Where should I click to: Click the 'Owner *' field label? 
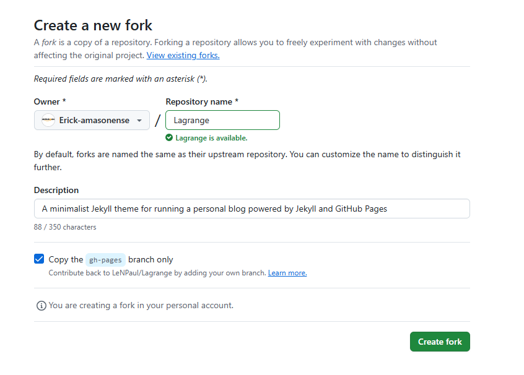(50, 101)
